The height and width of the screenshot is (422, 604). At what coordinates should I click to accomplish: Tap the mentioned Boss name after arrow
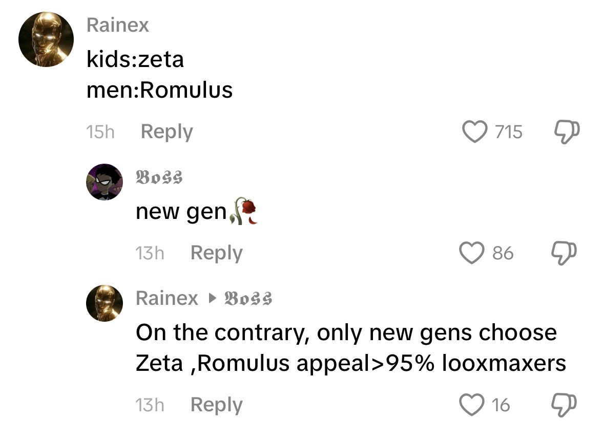(x=248, y=298)
